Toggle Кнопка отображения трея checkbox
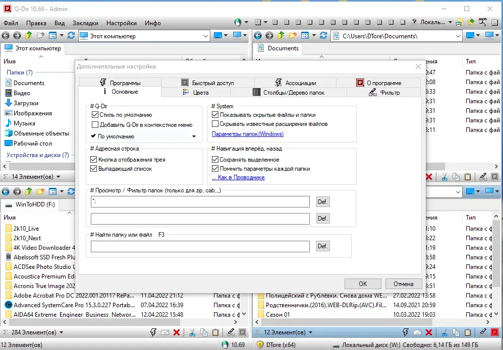 pos(94,160)
